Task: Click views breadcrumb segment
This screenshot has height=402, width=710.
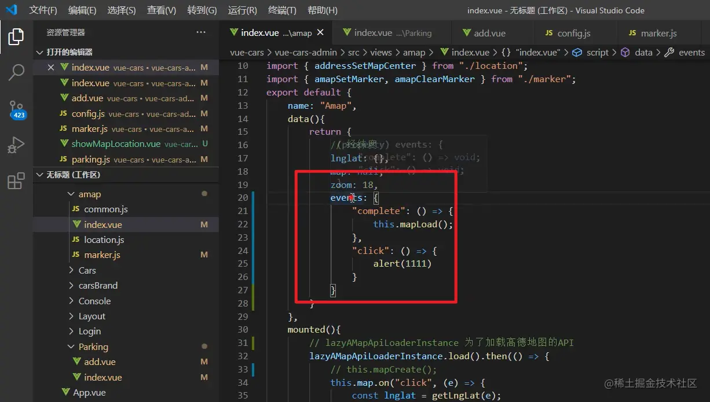Action: pyautogui.click(x=380, y=52)
